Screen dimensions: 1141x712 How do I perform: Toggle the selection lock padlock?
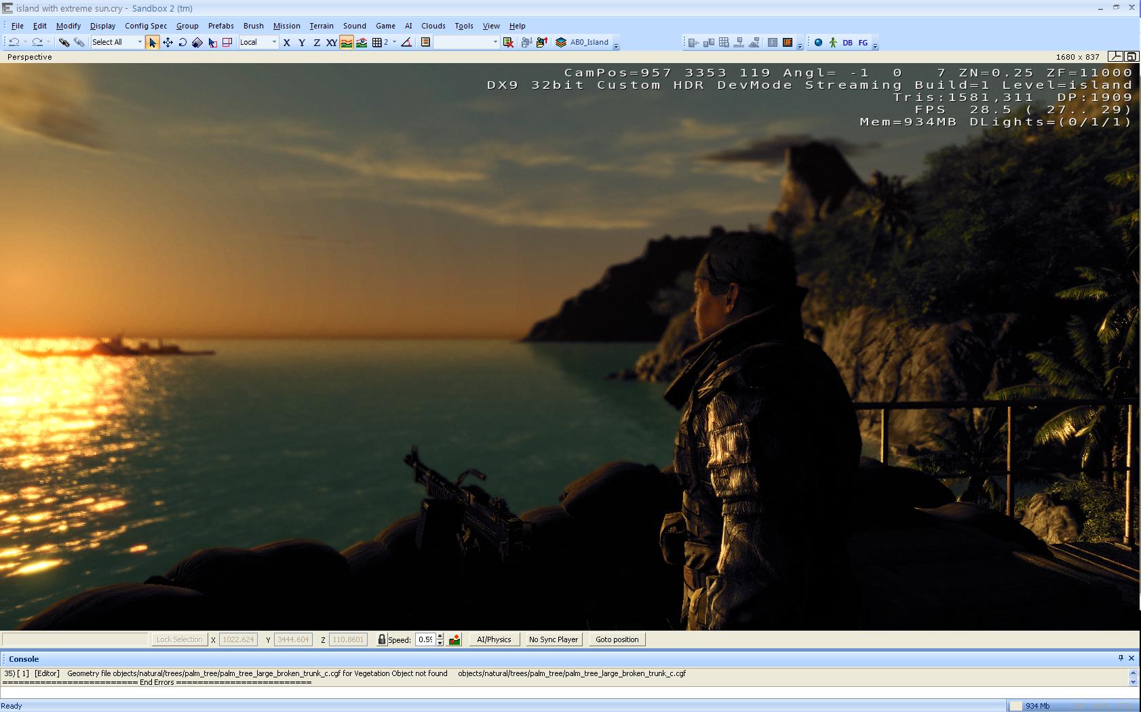tap(381, 639)
